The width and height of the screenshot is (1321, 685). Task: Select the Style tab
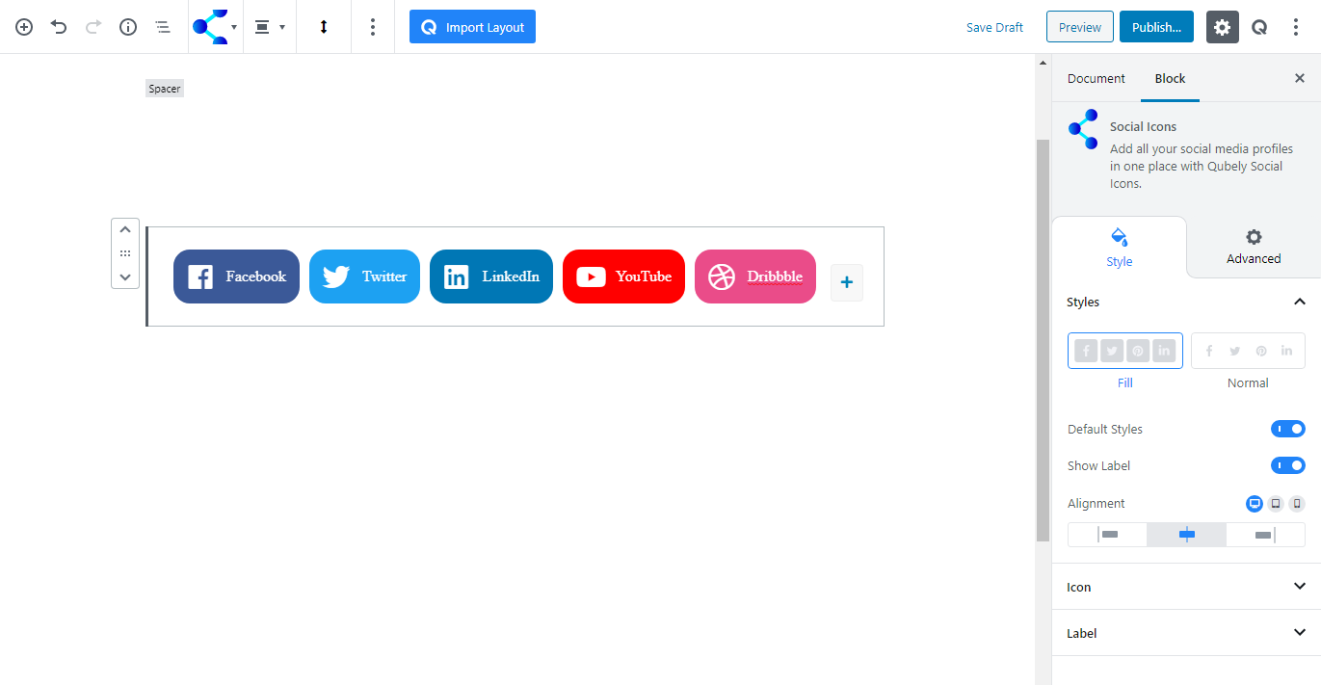[1120, 248]
